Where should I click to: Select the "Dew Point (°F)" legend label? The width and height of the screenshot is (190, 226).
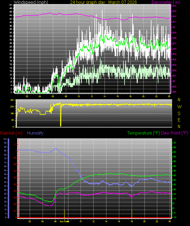coord(175,133)
